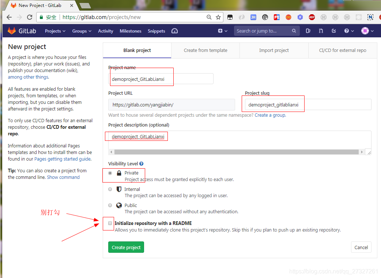This screenshot has height=278, width=381.
Task: Click the description scrollbar right arrow
Action: click(x=362, y=152)
